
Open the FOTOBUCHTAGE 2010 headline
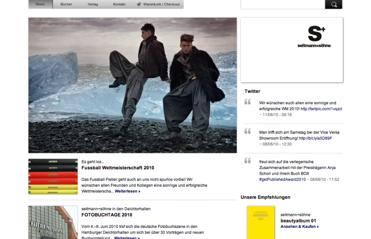[107, 215]
